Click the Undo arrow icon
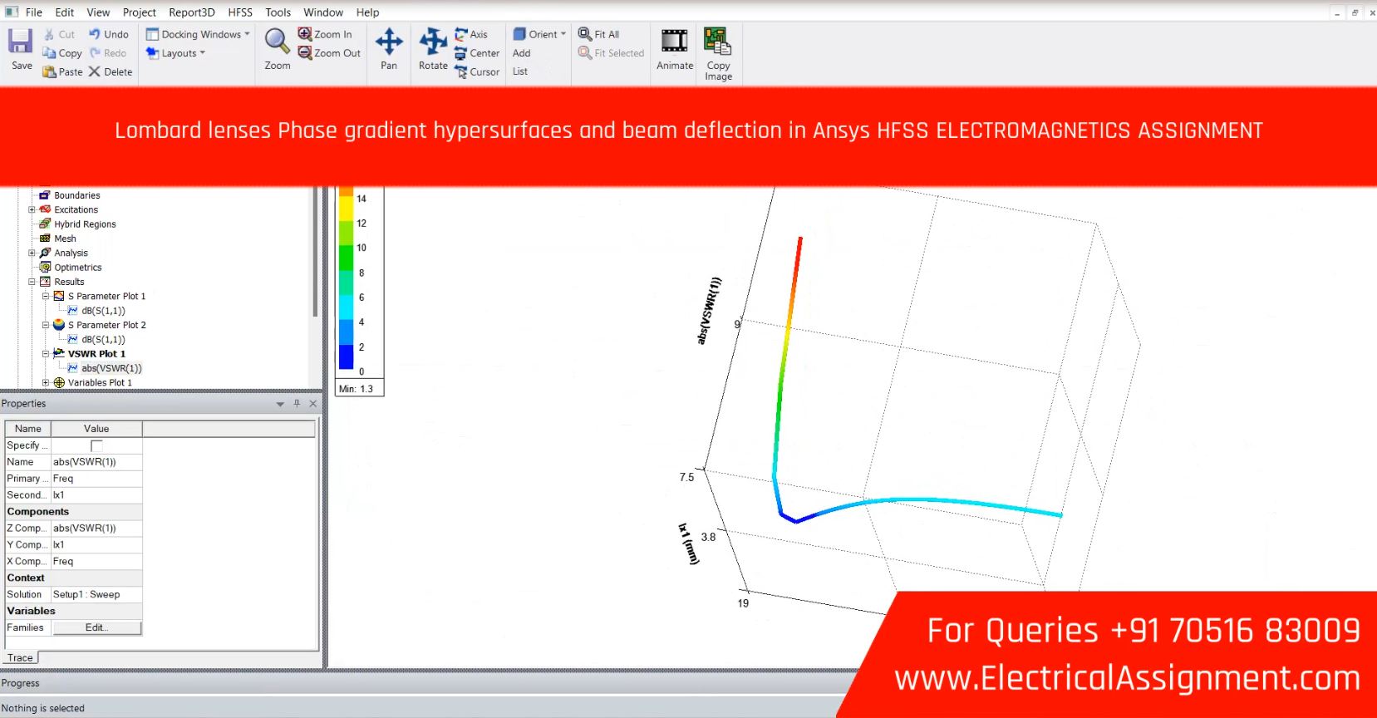The width and height of the screenshot is (1377, 718). pyautogui.click(x=95, y=34)
